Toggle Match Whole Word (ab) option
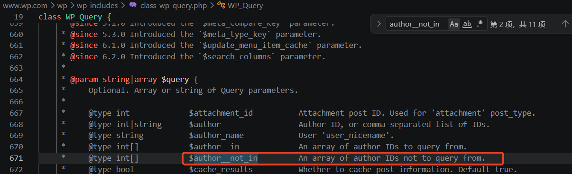Screen dimensions: 572x174 467,24
